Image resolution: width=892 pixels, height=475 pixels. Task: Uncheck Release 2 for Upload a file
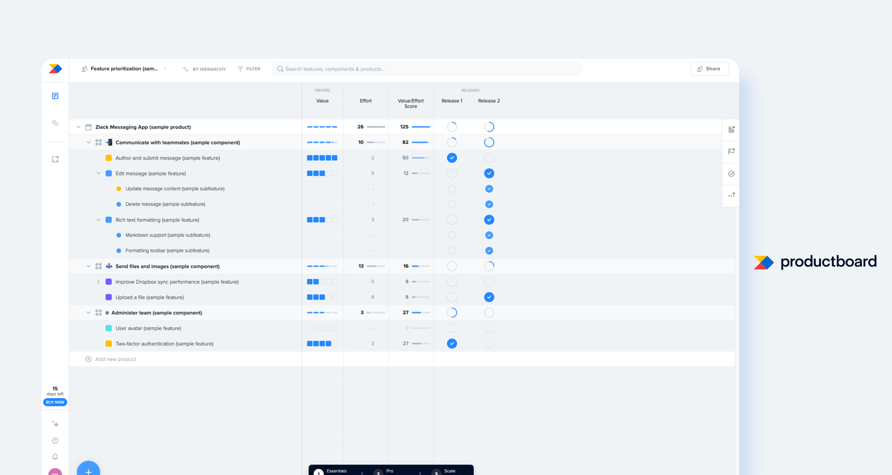point(489,297)
